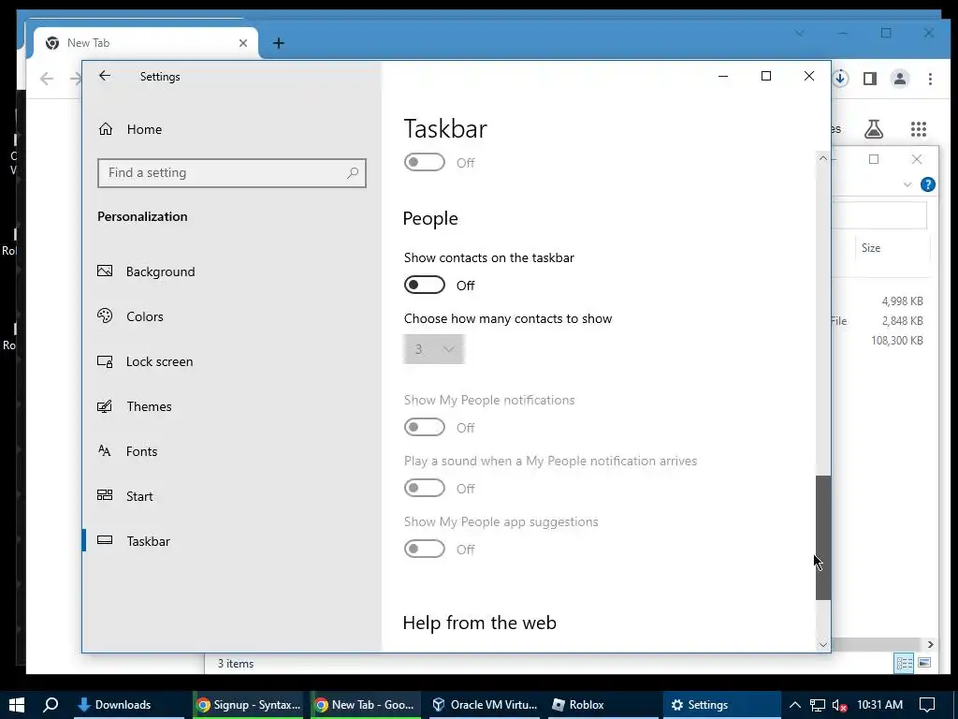958x719 pixels.
Task: Click the 10:31 AM clock
Action: (879, 705)
